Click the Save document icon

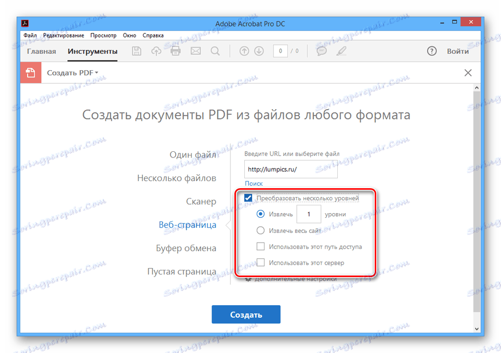click(136, 50)
